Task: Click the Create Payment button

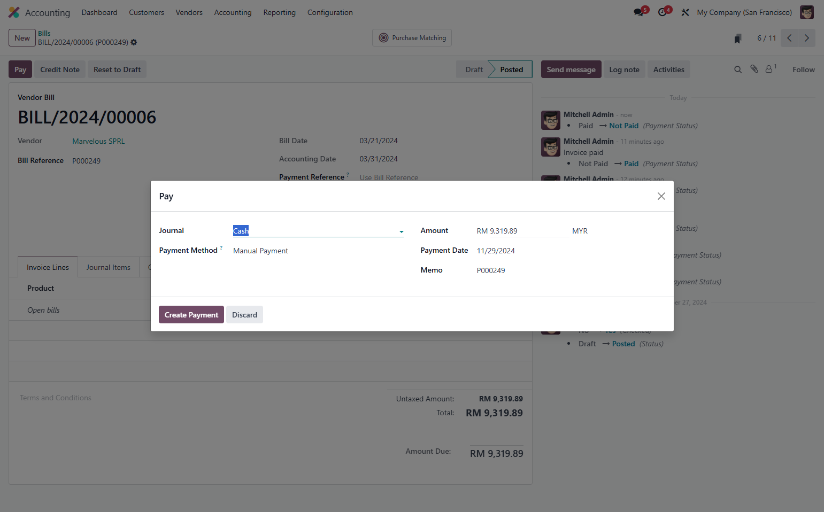Action: (191, 315)
